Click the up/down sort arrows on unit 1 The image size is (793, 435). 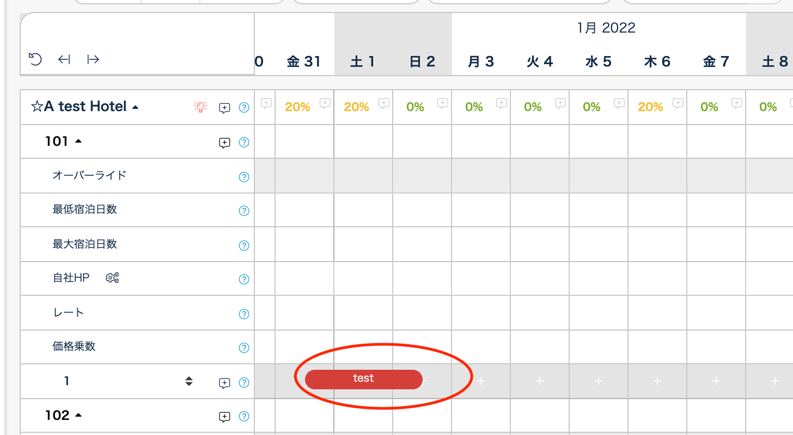189,381
